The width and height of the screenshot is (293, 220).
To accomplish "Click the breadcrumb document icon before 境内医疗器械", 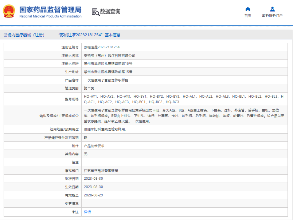I will (x=5, y=35).
